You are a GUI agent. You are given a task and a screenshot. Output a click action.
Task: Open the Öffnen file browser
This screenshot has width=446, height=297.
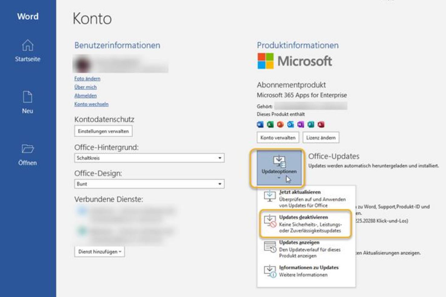27,155
